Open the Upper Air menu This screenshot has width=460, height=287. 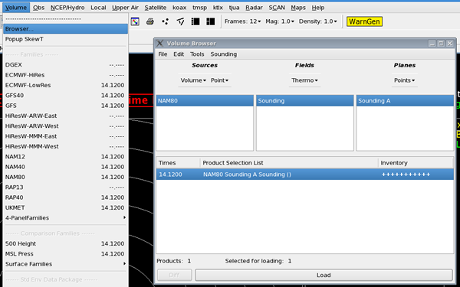pos(125,8)
